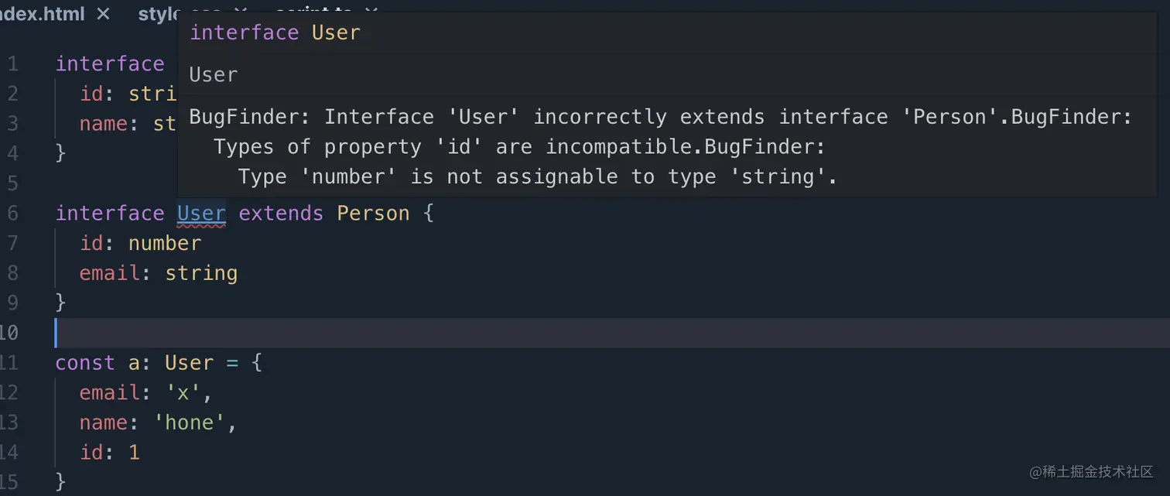Click the 'interface User' hover title
Image resolution: width=1170 pixels, height=496 pixels.
coord(275,32)
